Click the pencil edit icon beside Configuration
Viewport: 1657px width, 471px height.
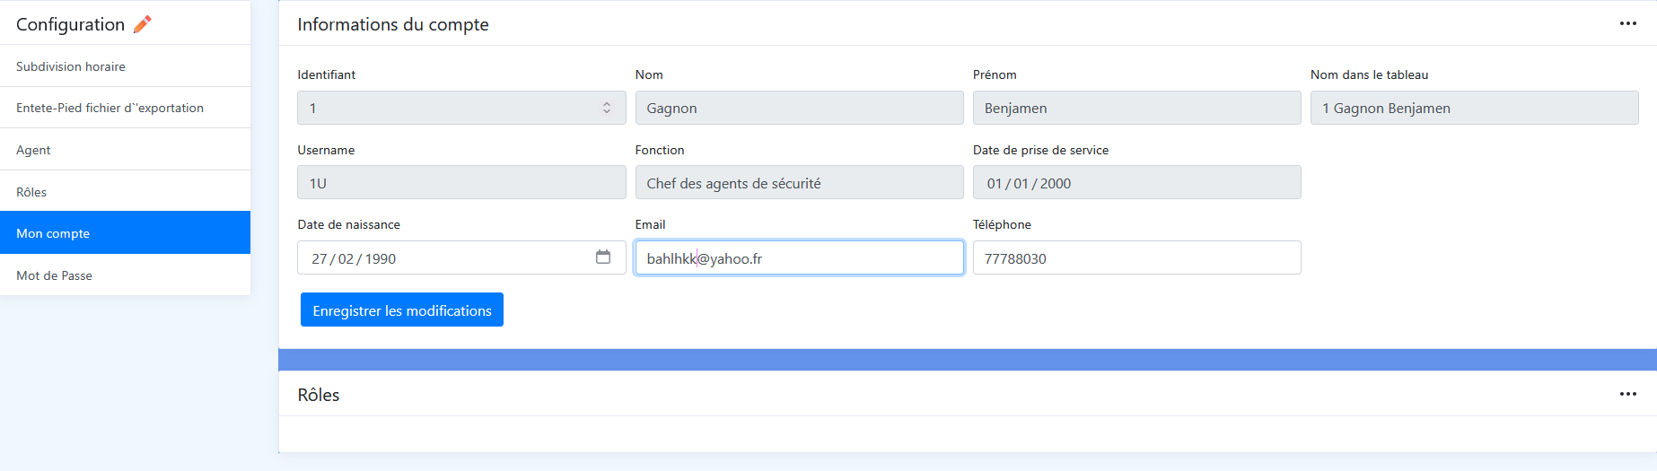142,24
